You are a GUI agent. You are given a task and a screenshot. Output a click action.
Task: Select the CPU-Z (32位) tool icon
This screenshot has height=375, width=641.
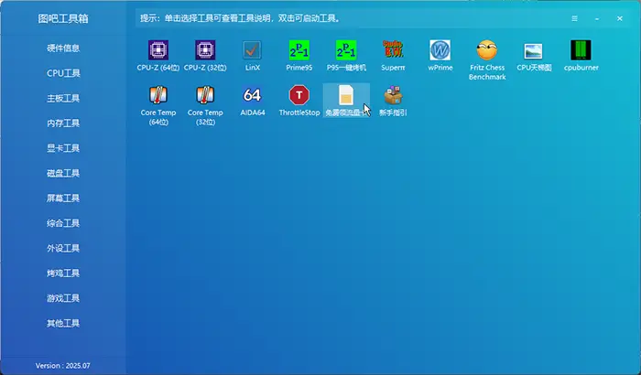pos(205,50)
